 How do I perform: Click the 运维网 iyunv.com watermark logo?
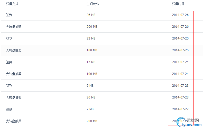189,122
